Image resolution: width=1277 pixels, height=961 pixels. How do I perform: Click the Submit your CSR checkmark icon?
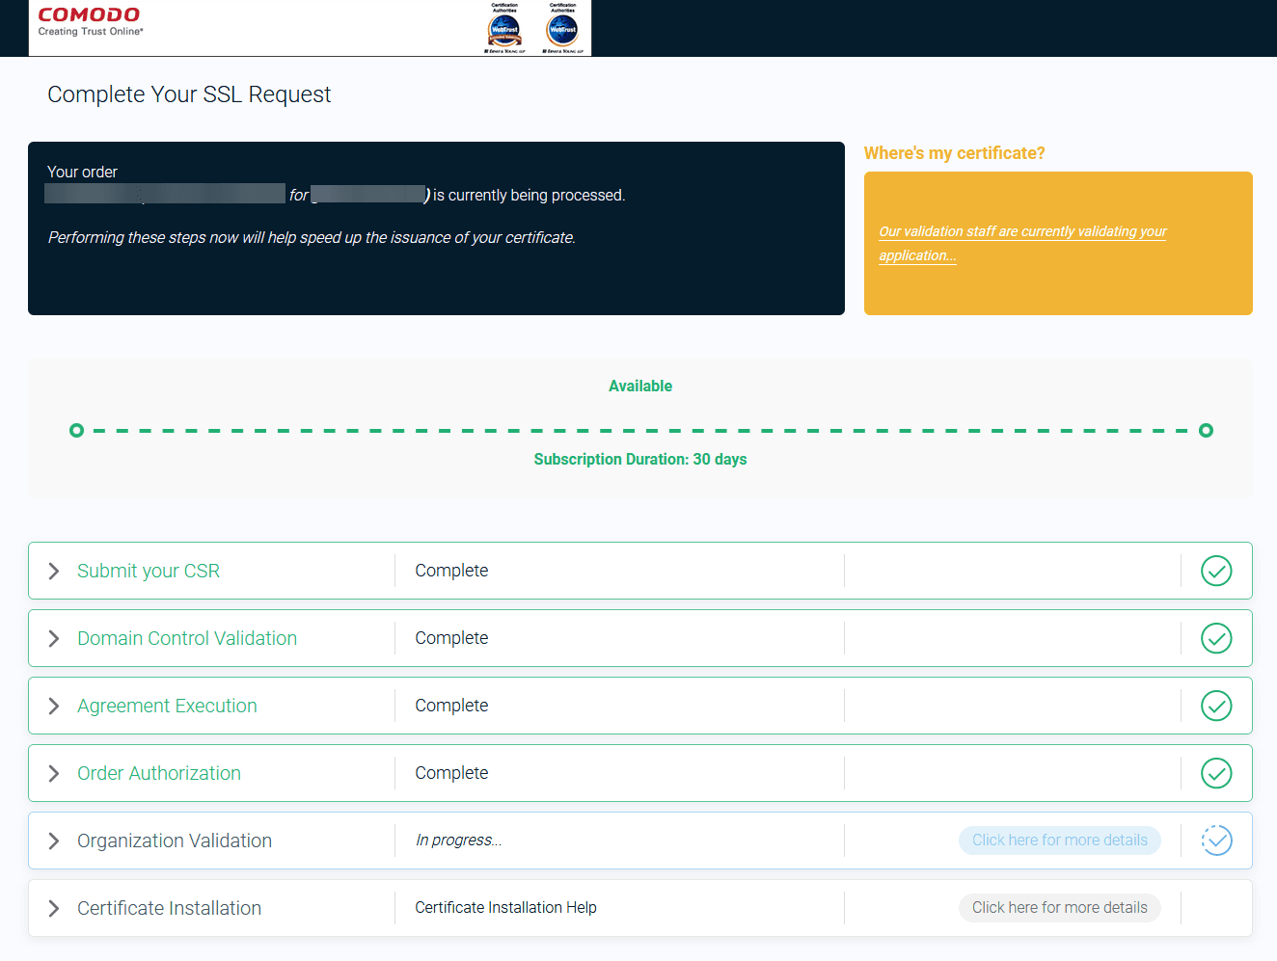pos(1216,571)
